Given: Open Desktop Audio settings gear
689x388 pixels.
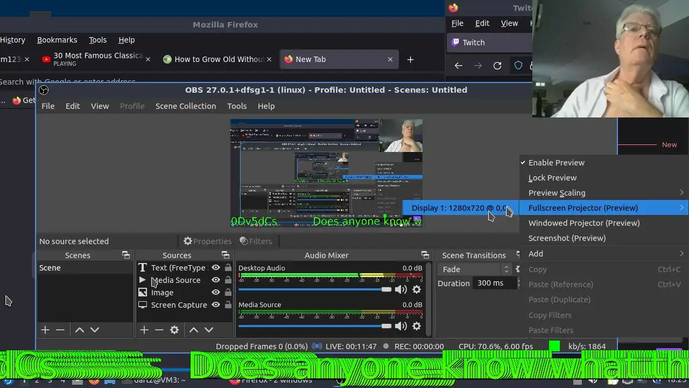Looking at the screenshot, I should click(x=417, y=289).
